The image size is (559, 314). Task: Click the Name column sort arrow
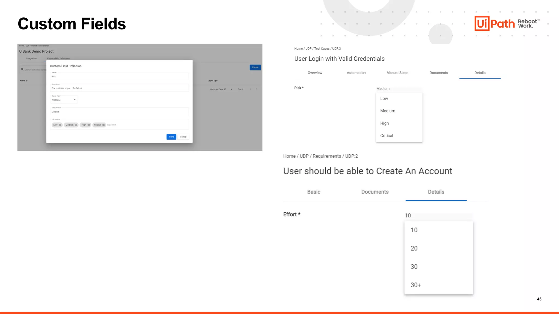point(27,81)
